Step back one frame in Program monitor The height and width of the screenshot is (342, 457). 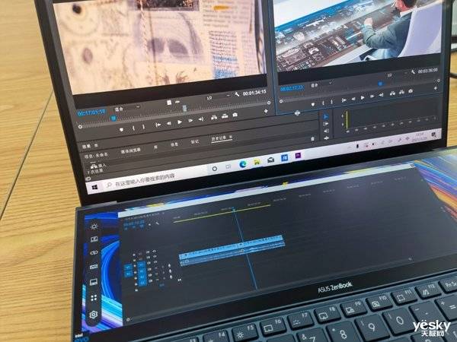353,99
